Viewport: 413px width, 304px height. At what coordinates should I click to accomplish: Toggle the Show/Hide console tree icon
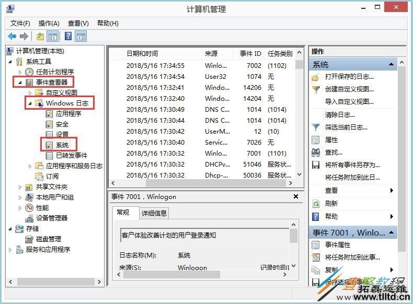pyautogui.click(x=53, y=37)
